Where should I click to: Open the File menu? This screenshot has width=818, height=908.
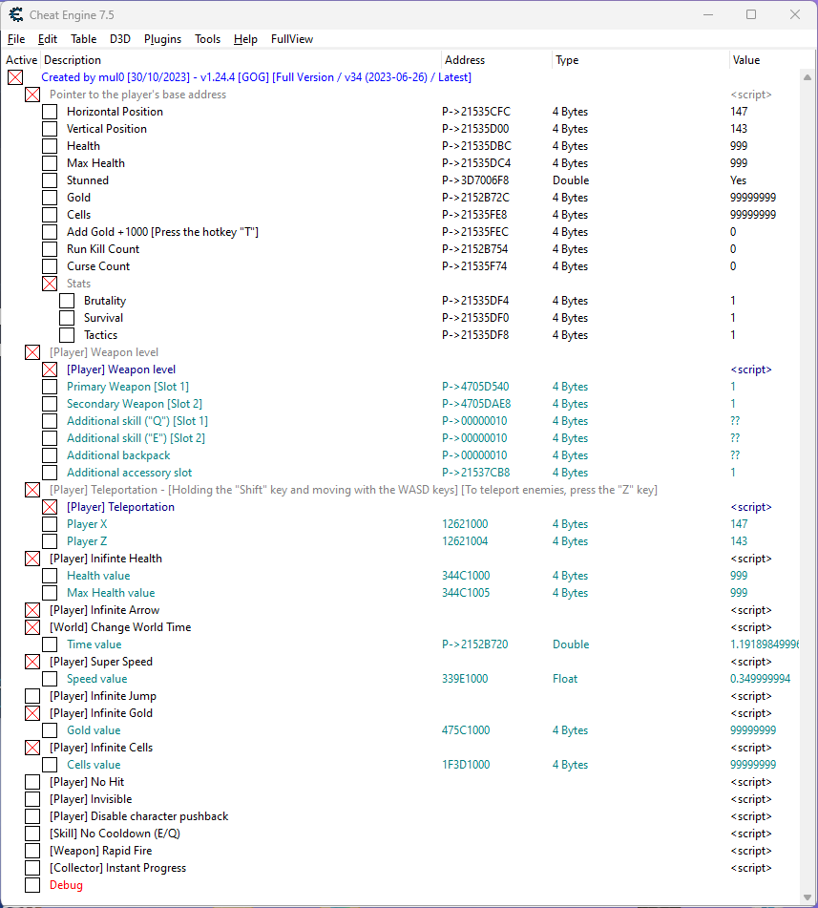click(16, 39)
